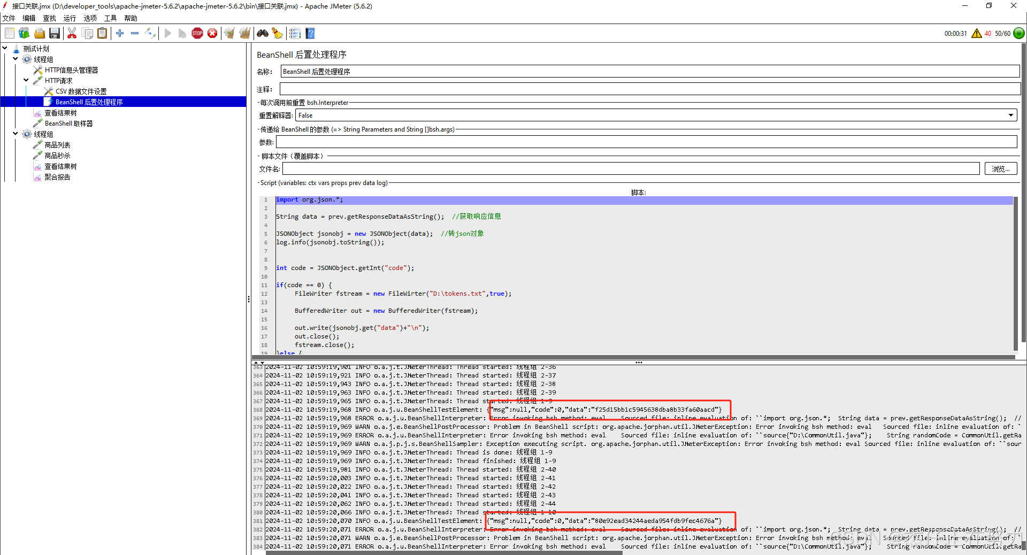Click the 浏览... browse button
Screen dimensions: 1027x555
(x=1000, y=169)
